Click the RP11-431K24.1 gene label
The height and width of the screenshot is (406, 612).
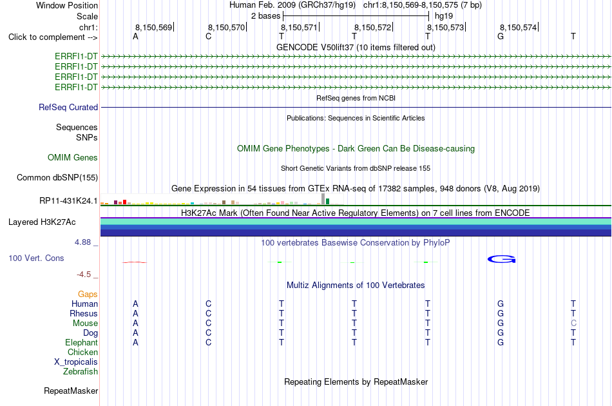[x=68, y=200]
